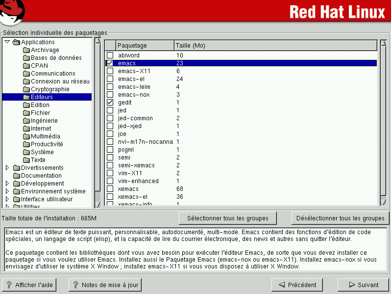Viewport: 391px width, 294px height.
Task: Click the package list vertical scrollbar
Action: 383,123
